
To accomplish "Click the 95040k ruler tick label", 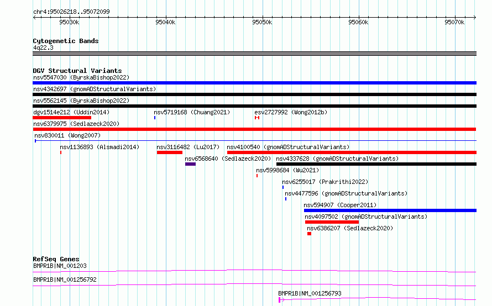I will point(165,22).
